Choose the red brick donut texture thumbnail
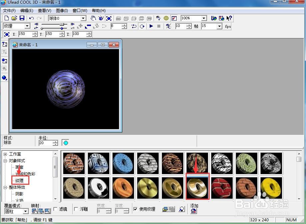The width and height of the screenshot is (306, 224). point(222,187)
